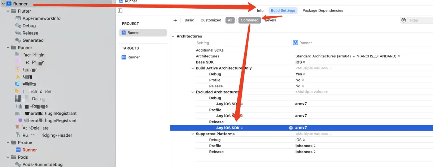
Task: Select the Profile Any iOS SDK row
Action: coord(302,116)
